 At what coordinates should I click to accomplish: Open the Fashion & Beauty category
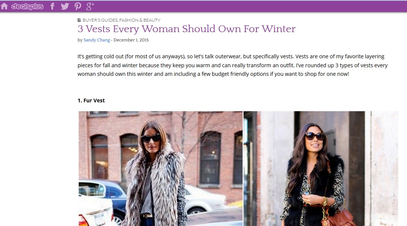tap(140, 20)
